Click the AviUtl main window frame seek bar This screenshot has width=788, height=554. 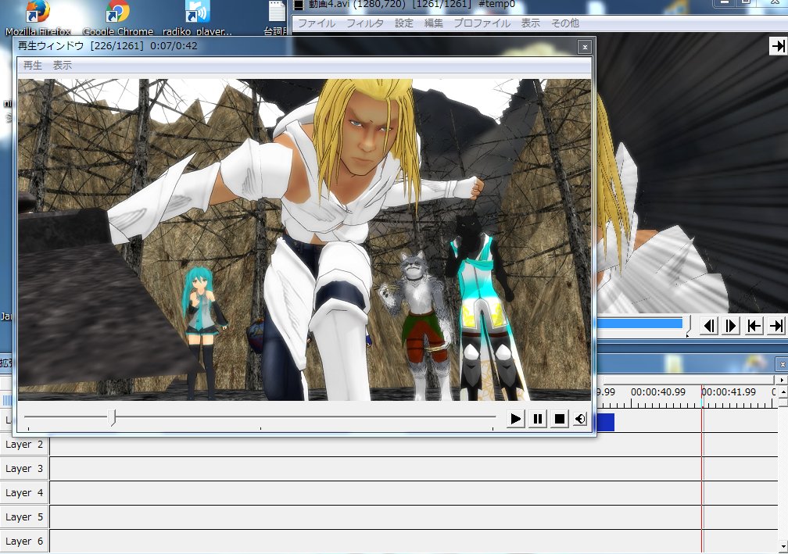tap(643, 324)
